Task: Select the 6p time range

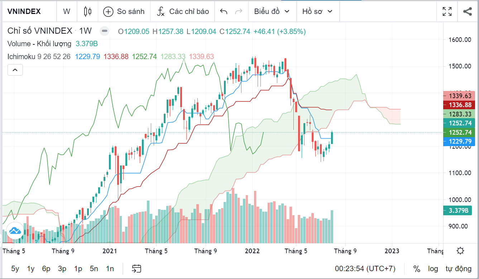Action: click(46, 269)
